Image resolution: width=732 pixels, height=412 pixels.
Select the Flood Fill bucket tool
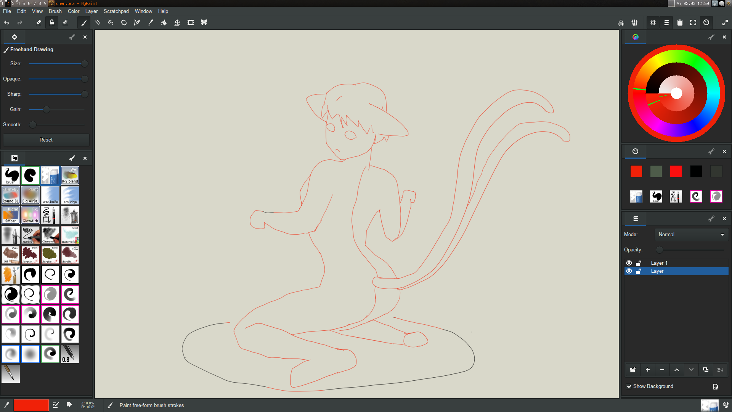164,23
